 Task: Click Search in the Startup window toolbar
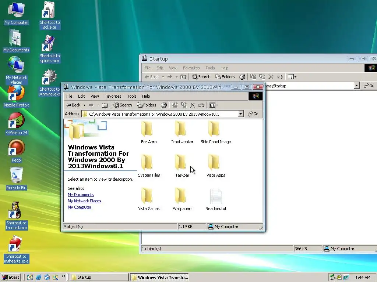pos(201,77)
